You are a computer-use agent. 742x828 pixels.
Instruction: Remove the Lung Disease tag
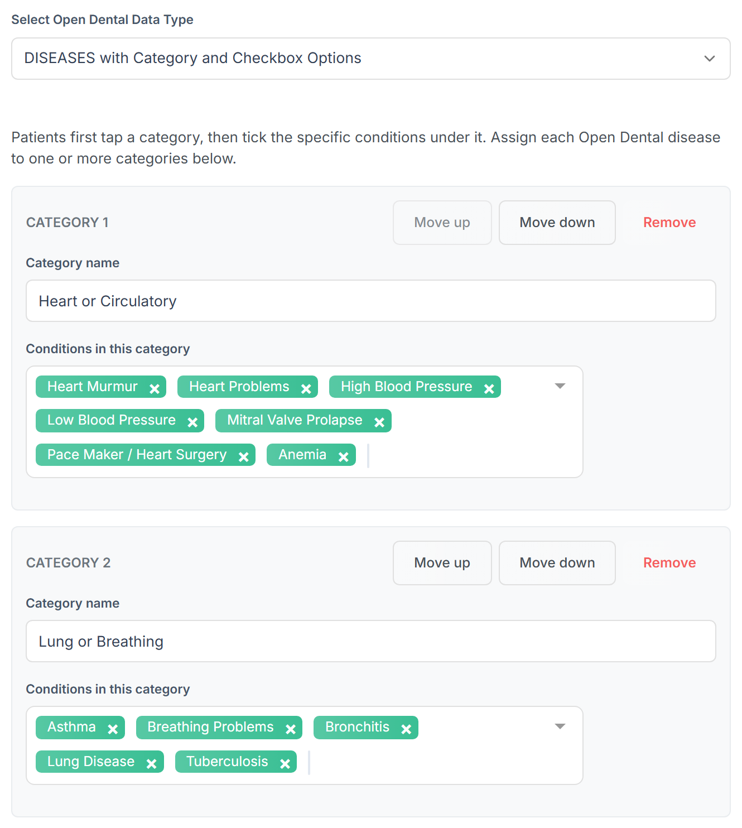(151, 764)
